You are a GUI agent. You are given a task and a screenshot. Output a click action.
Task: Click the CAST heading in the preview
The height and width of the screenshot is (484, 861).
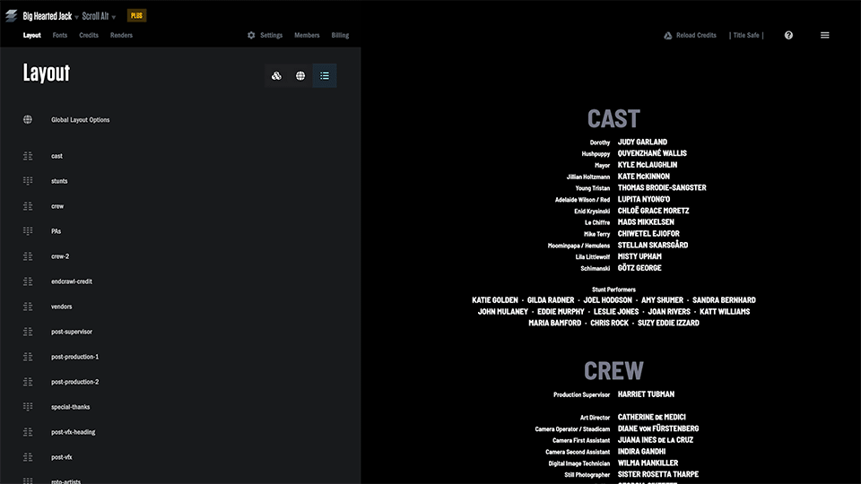coord(613,118)
